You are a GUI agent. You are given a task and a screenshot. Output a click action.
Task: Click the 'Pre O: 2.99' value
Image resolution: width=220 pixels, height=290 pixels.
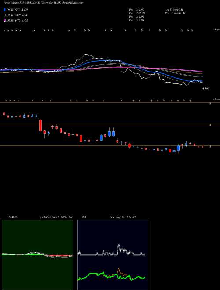137,9
